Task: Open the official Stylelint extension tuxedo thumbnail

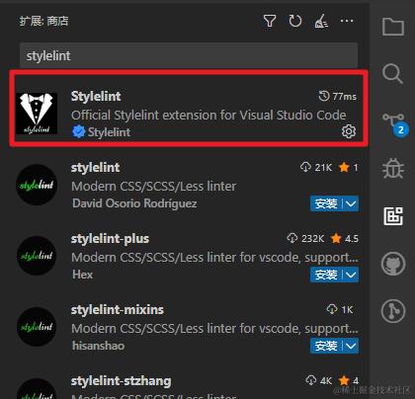Action: (x=37, y=114)
